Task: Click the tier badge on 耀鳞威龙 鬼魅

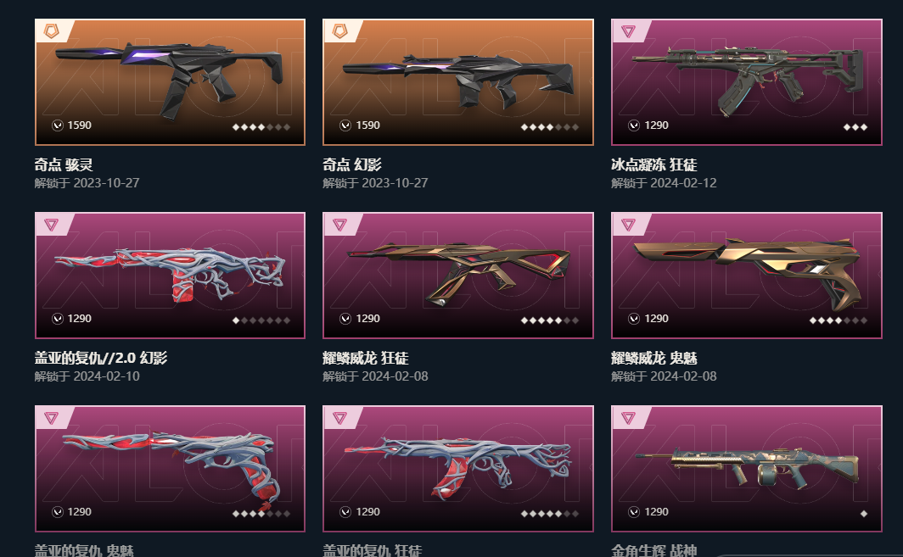Action: (x=628, y=225)
